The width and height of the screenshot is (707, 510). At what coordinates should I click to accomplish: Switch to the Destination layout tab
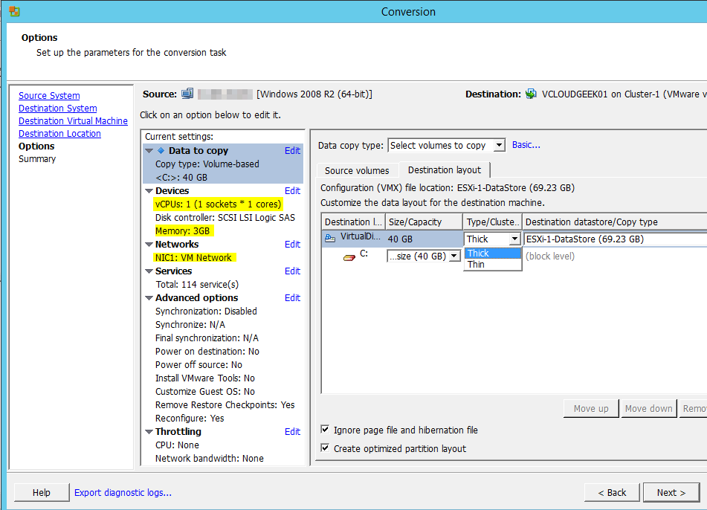445,170
